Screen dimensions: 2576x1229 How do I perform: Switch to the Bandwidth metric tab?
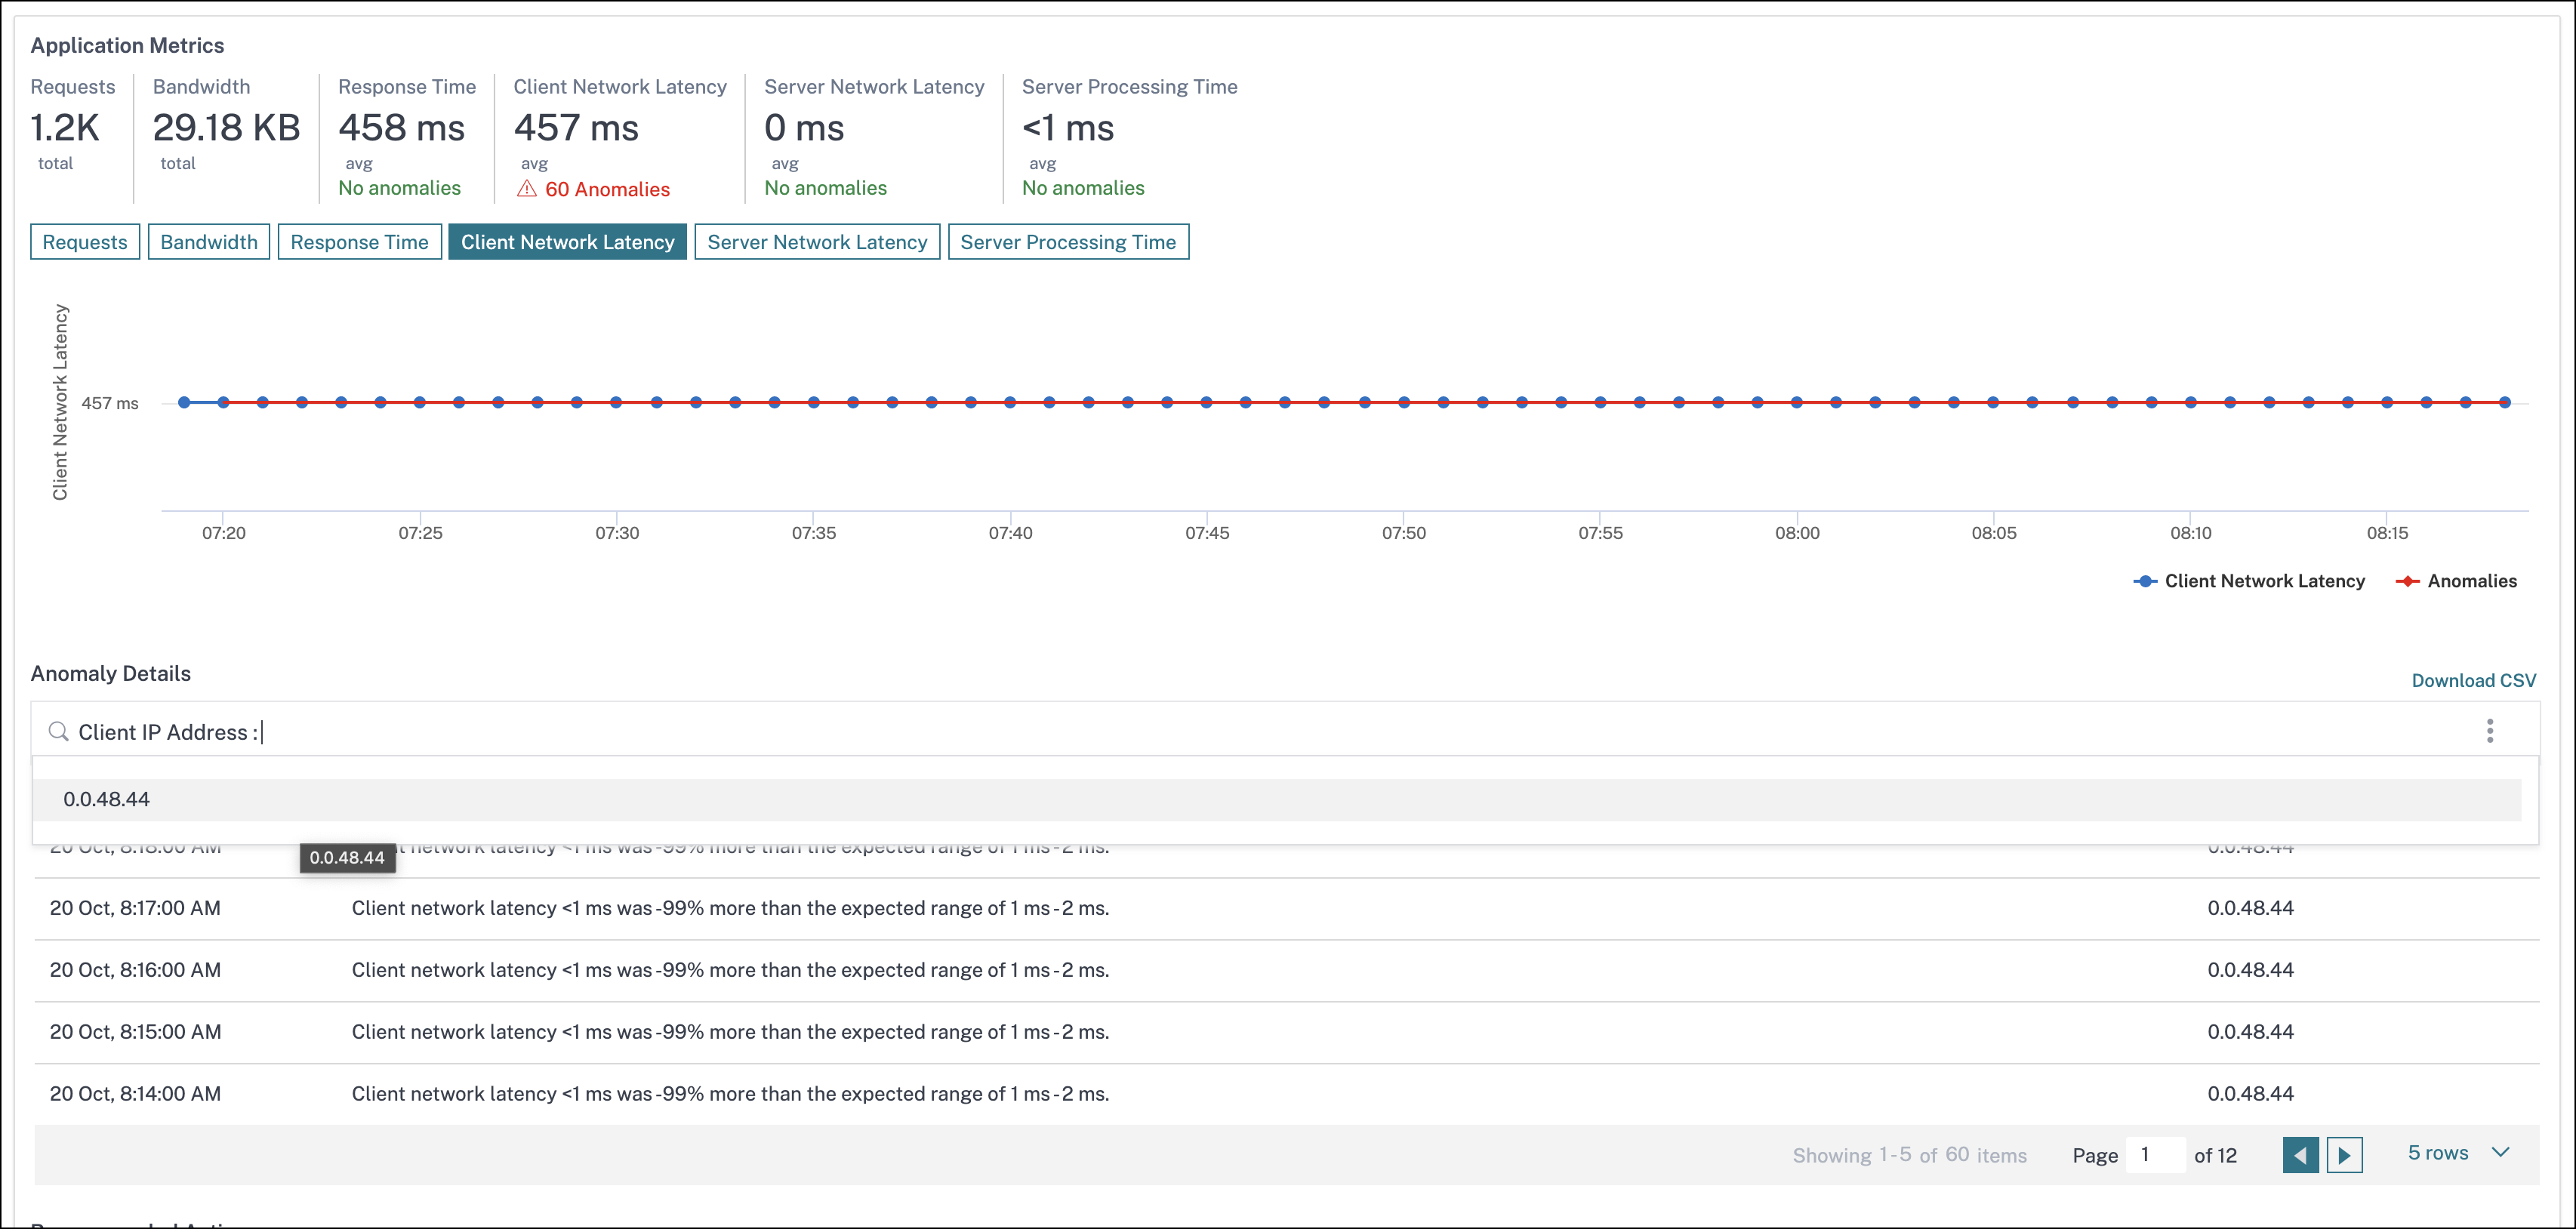209,242
